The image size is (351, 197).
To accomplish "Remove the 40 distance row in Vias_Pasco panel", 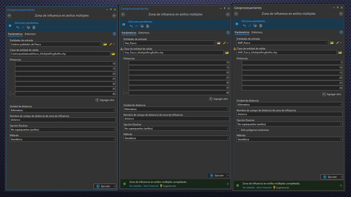I will pyautogui.click(x=127, y=93).
